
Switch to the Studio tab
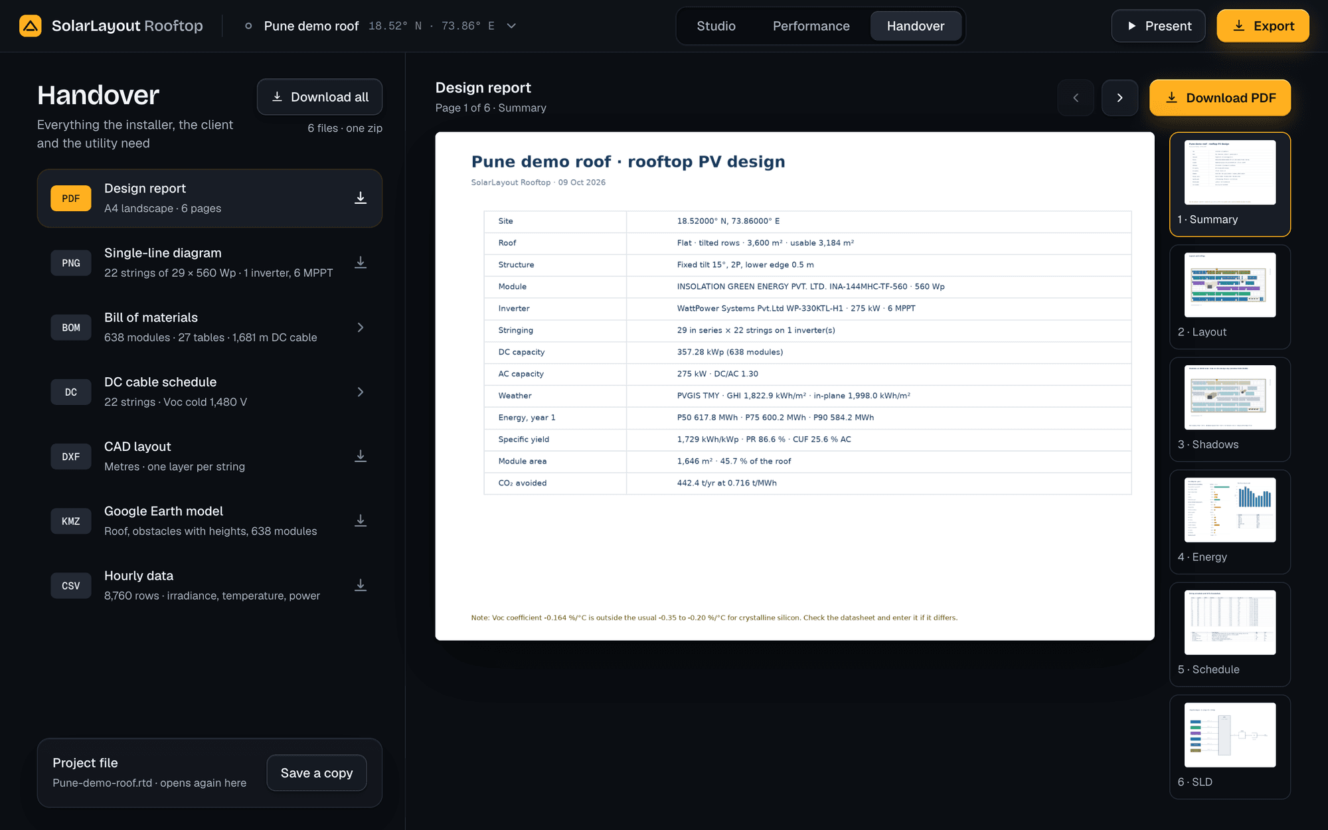[716, 26]
